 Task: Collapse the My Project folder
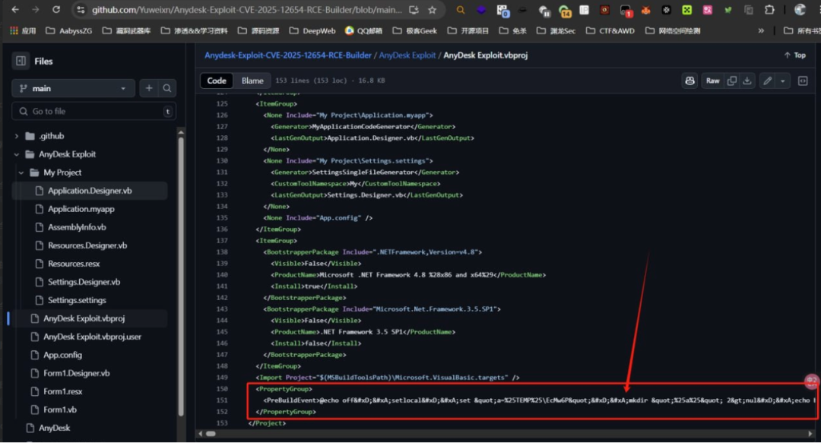tap(21, 172)
